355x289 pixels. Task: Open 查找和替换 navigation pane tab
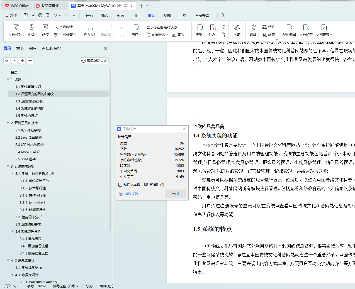[x=52, y=48]
